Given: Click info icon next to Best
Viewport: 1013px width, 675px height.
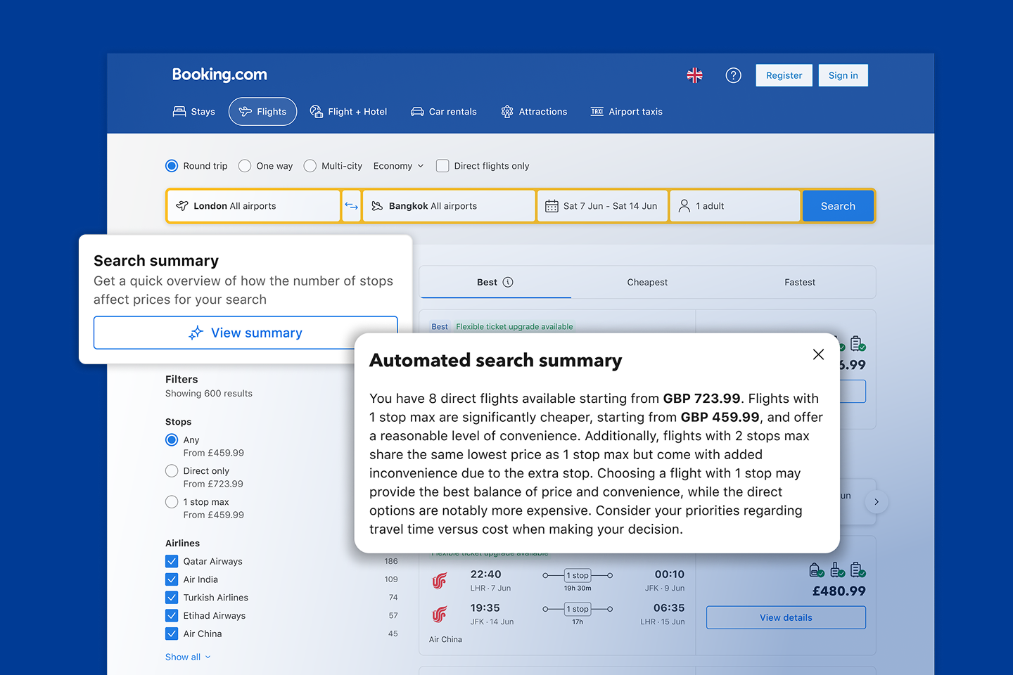Looking at the screenshot, I should point(508,282).
